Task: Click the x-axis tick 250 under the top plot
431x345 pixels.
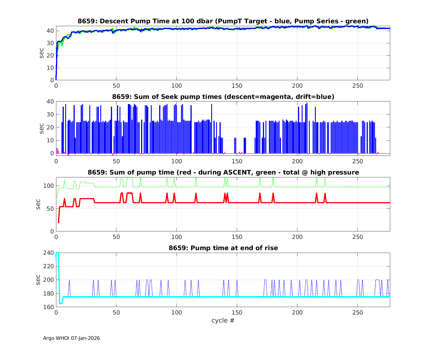Action: click(x=357, y=86)
